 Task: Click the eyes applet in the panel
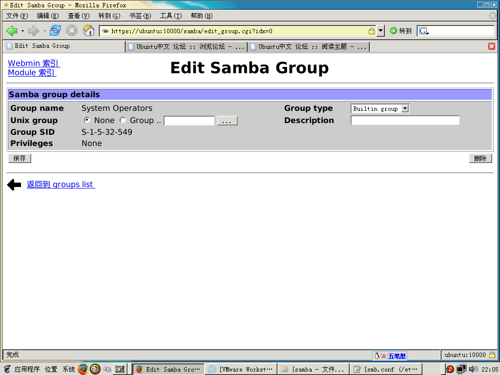[107, 369]
